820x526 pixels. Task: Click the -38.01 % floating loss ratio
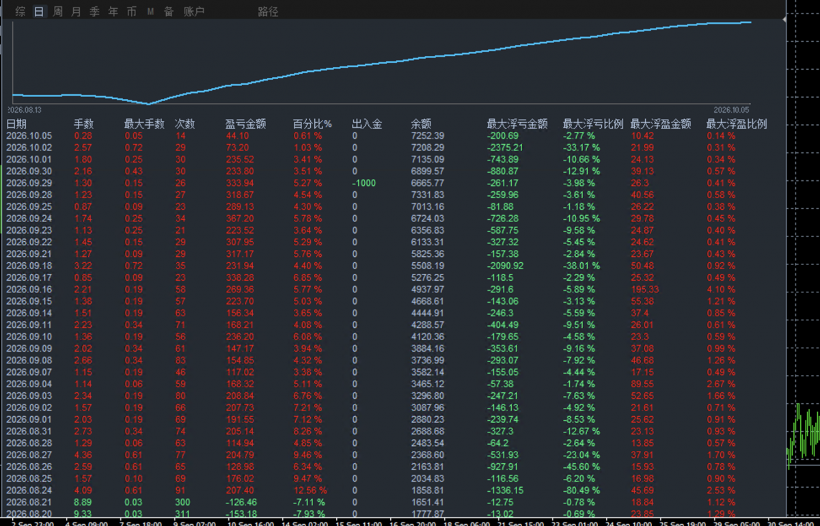(x=582, y=266)
